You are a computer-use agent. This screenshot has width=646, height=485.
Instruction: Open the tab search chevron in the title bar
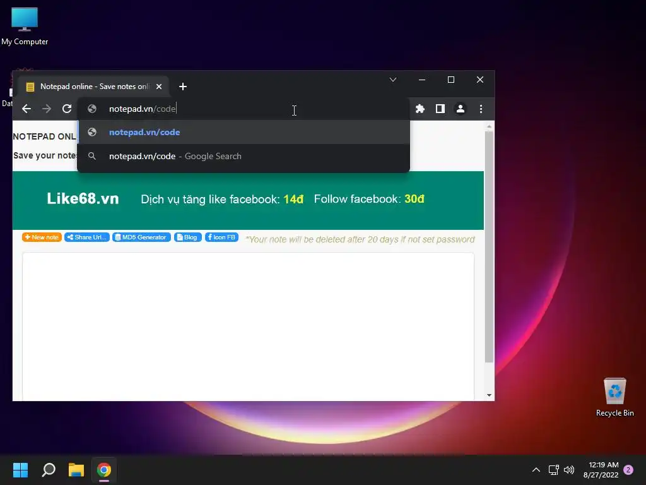(393, 80)
